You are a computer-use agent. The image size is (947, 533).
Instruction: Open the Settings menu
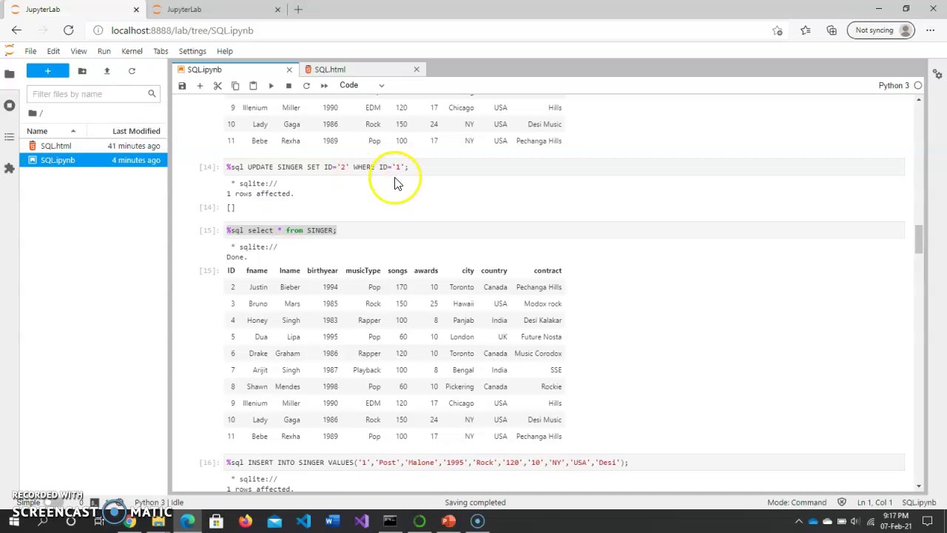(192, 51)
